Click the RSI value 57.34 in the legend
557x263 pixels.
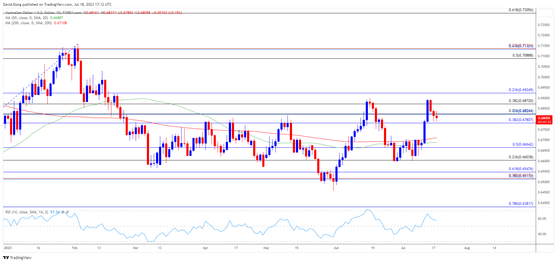tap(55, 212)
